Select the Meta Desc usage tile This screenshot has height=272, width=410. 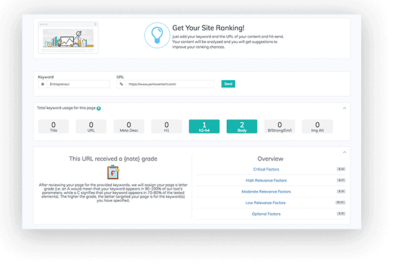[x=129, y=126]
